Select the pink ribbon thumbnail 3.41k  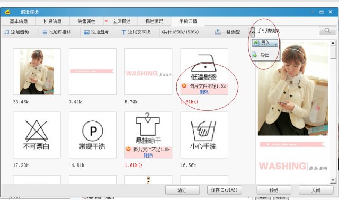[x=93, y=72]
